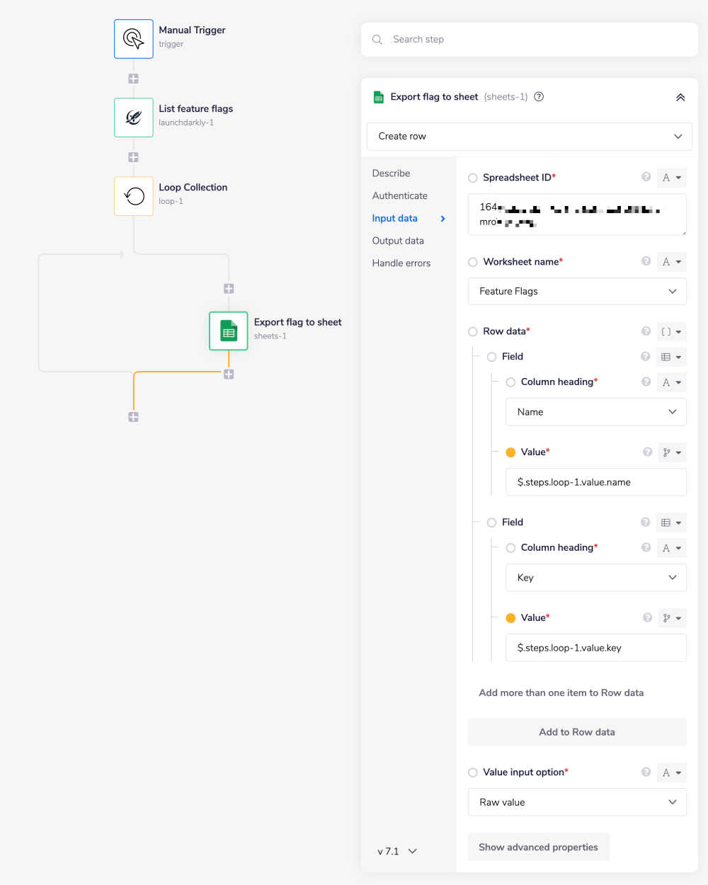The image size is (708, 885).
Task: Add a step below Manual Trigger
Action: [133, 79]
